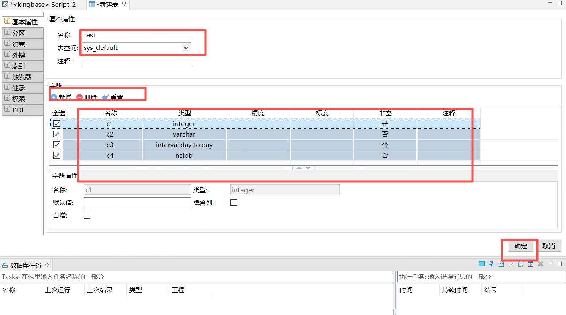Viewport: 566px width, 315px height.
Task: Click the red 删除 delete-field icon
Action: [x=79, y=97]
